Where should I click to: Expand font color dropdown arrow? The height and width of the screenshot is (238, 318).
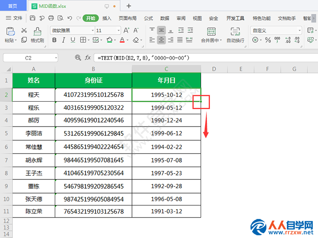128,40
